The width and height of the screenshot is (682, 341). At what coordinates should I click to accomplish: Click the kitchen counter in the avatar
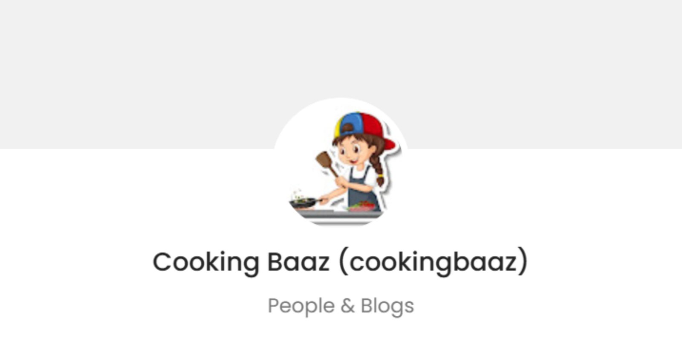338,216
